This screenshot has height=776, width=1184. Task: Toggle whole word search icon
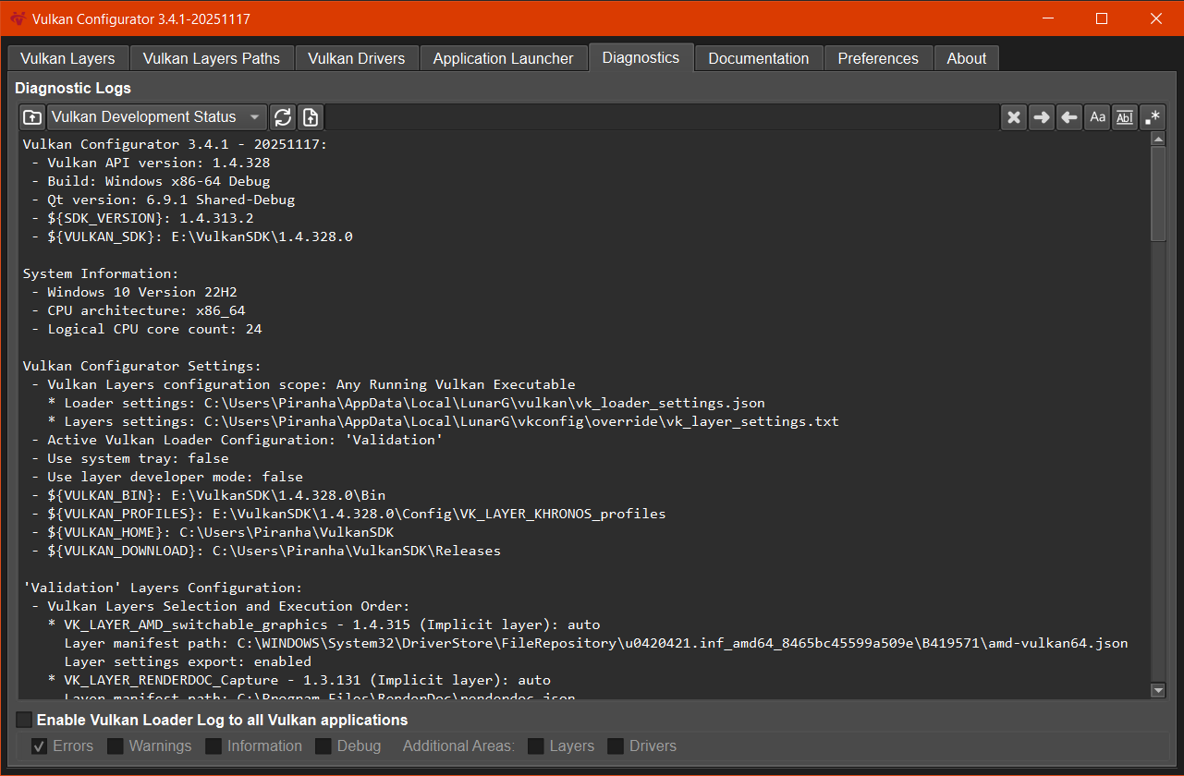click(1125, 117)
